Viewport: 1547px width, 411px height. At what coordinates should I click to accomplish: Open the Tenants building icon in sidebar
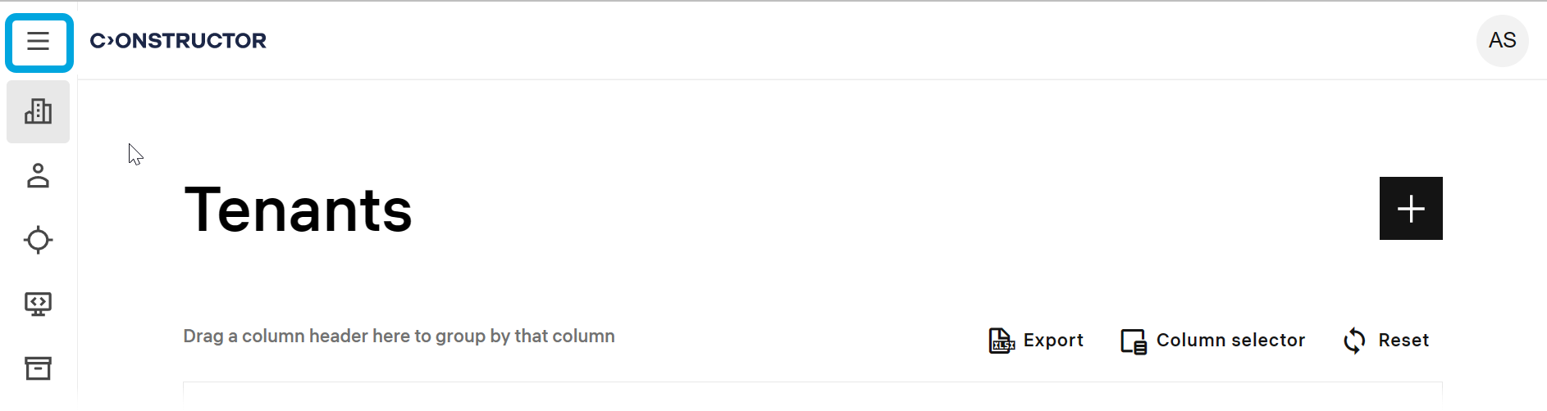pos(39,111)
